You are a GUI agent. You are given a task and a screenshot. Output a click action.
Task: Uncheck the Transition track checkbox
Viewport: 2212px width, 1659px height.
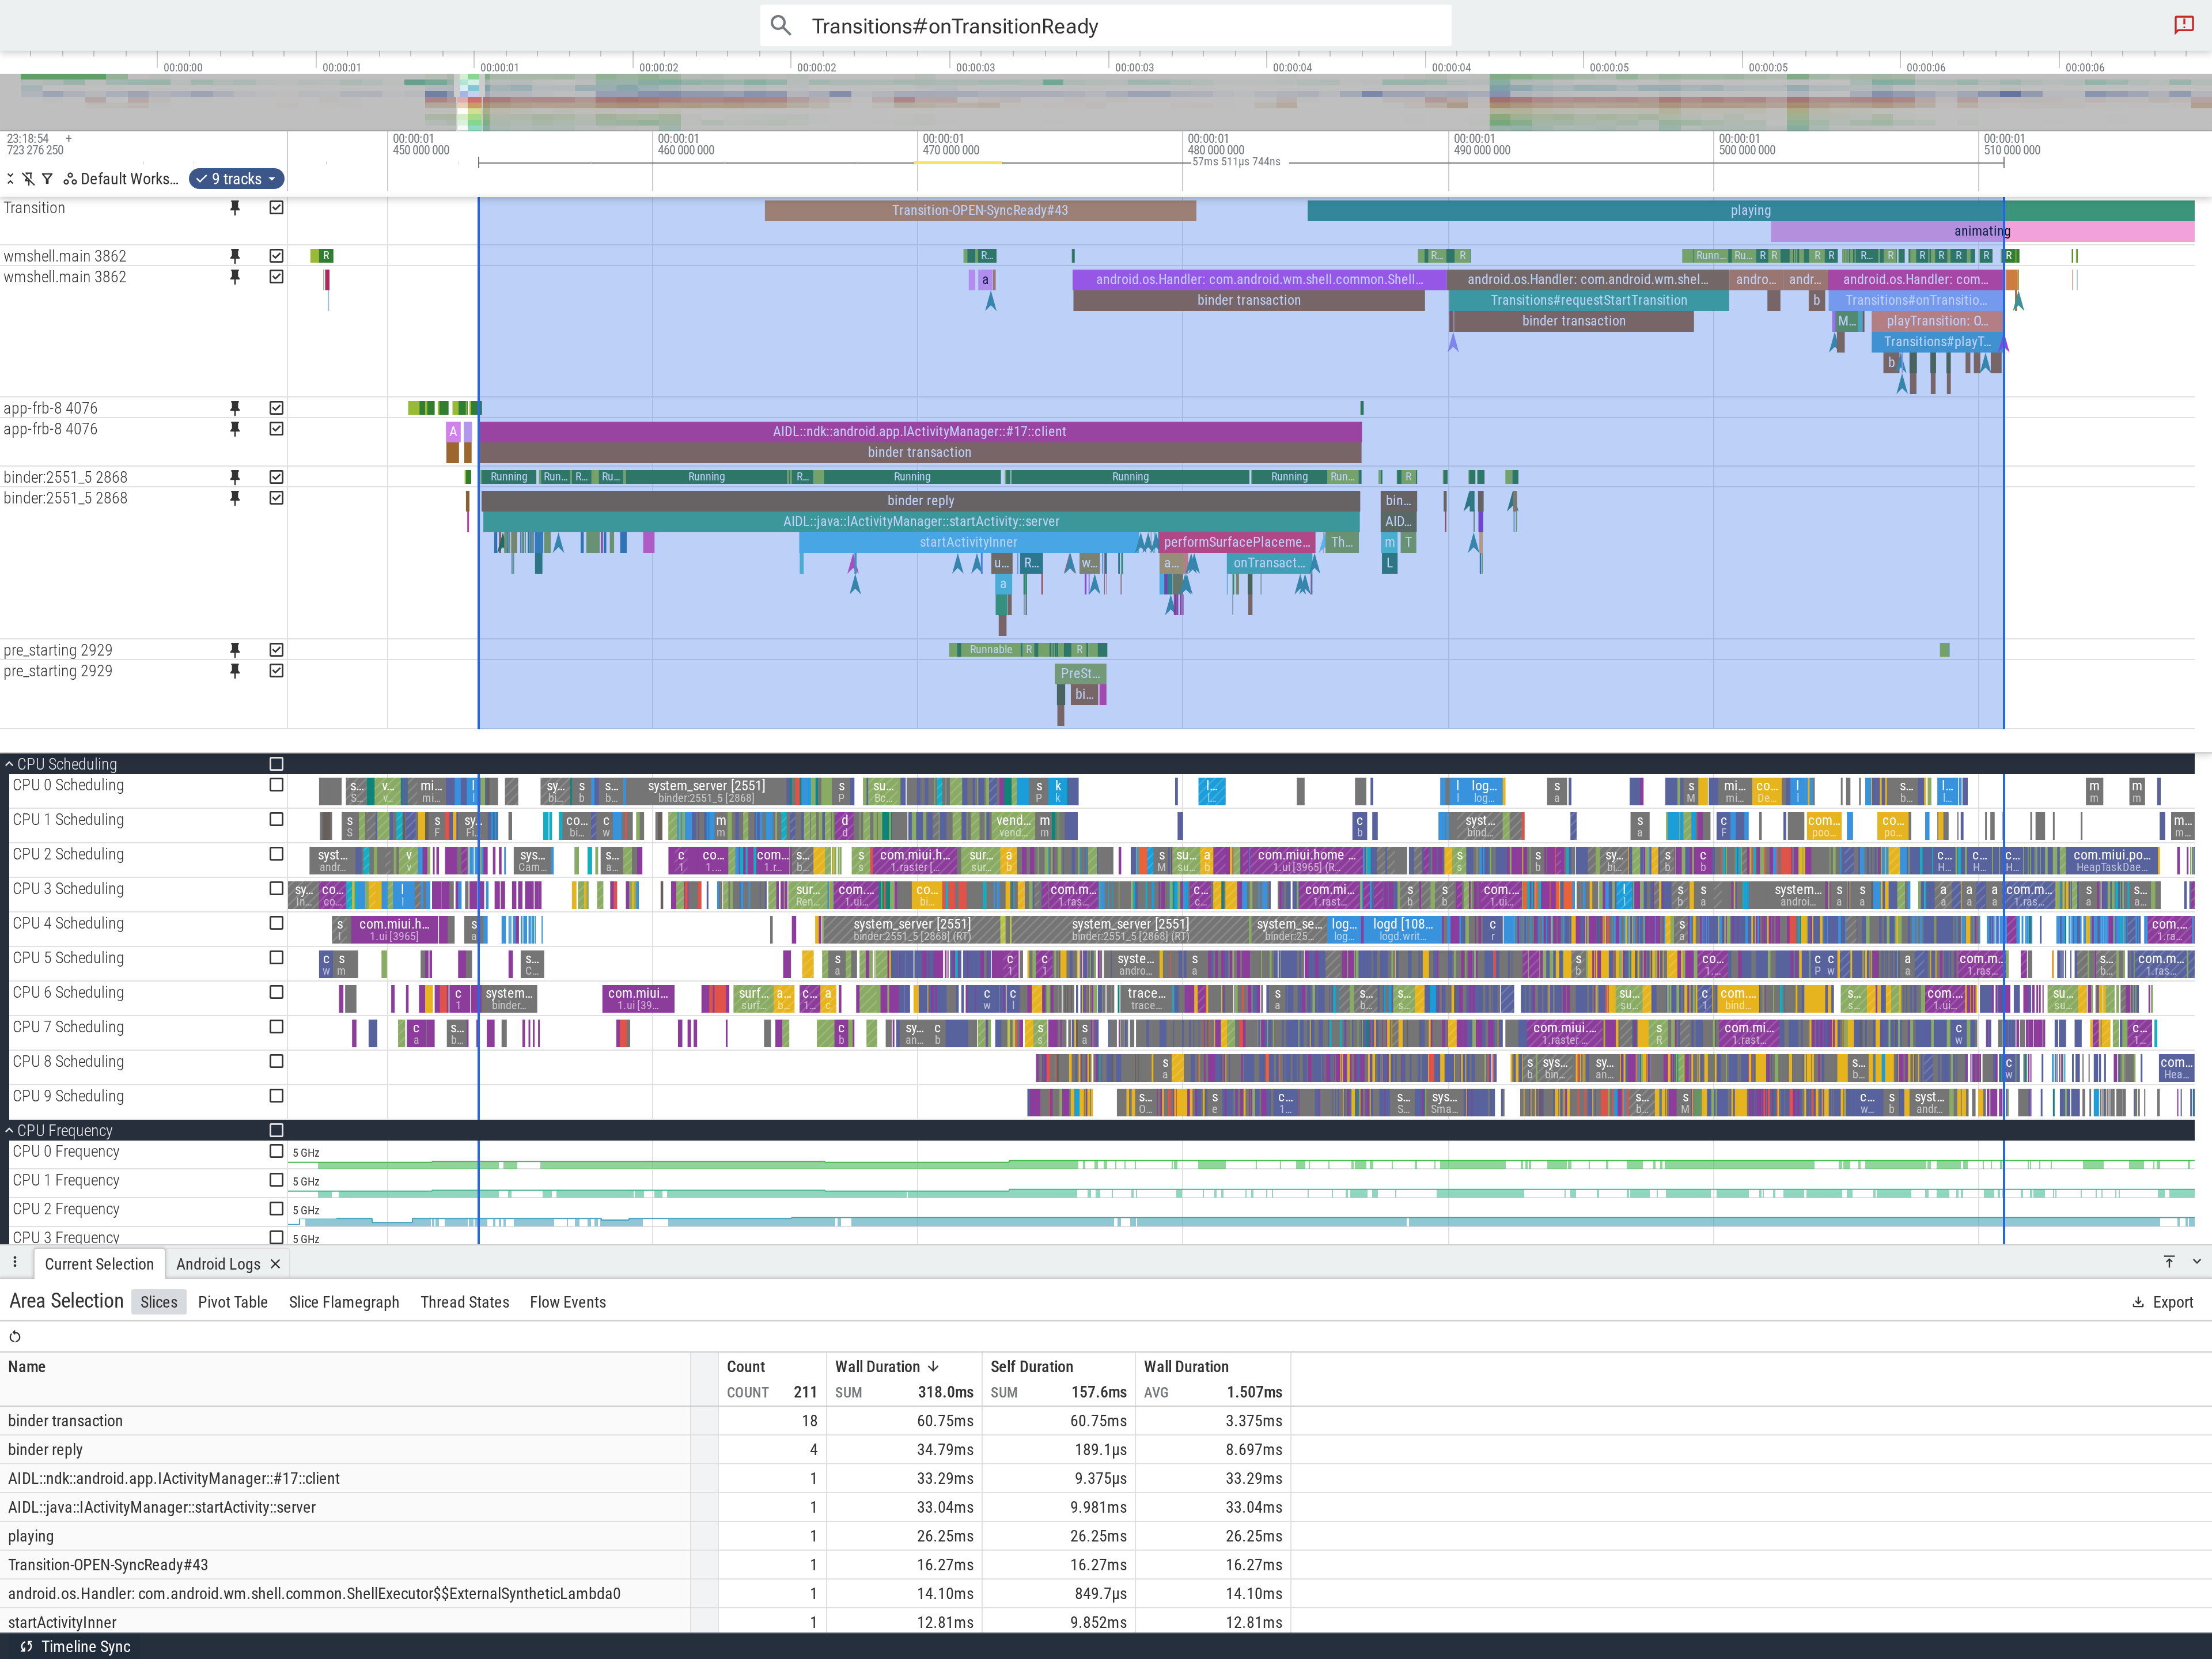277,208
